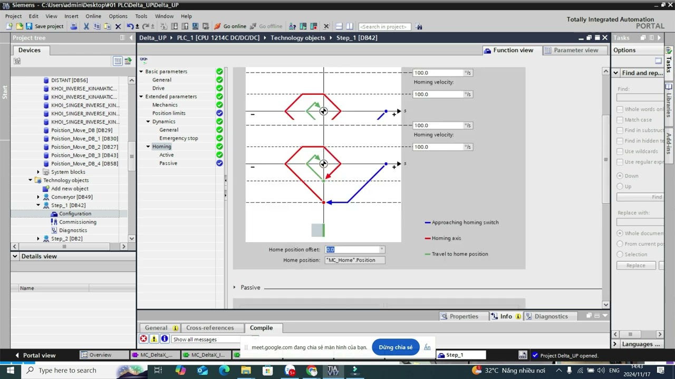The width and height of the screenshot is (675, 379).
Task: Click the Save project toolbar button
Action: pos(44,26)
